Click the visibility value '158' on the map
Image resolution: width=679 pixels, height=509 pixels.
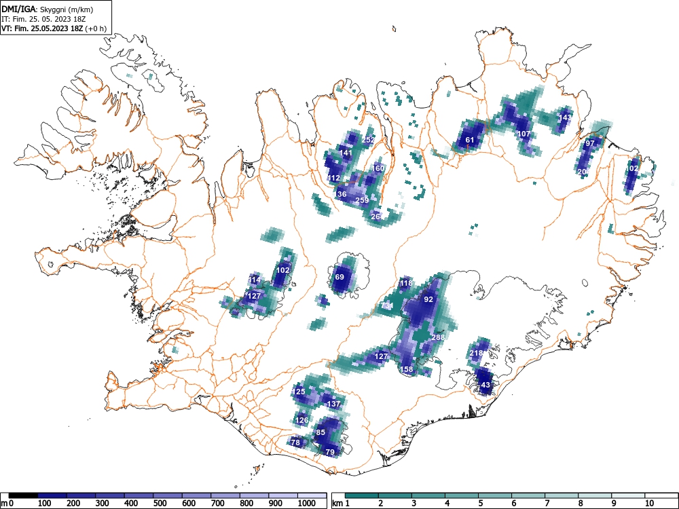[x=407, y=370]
